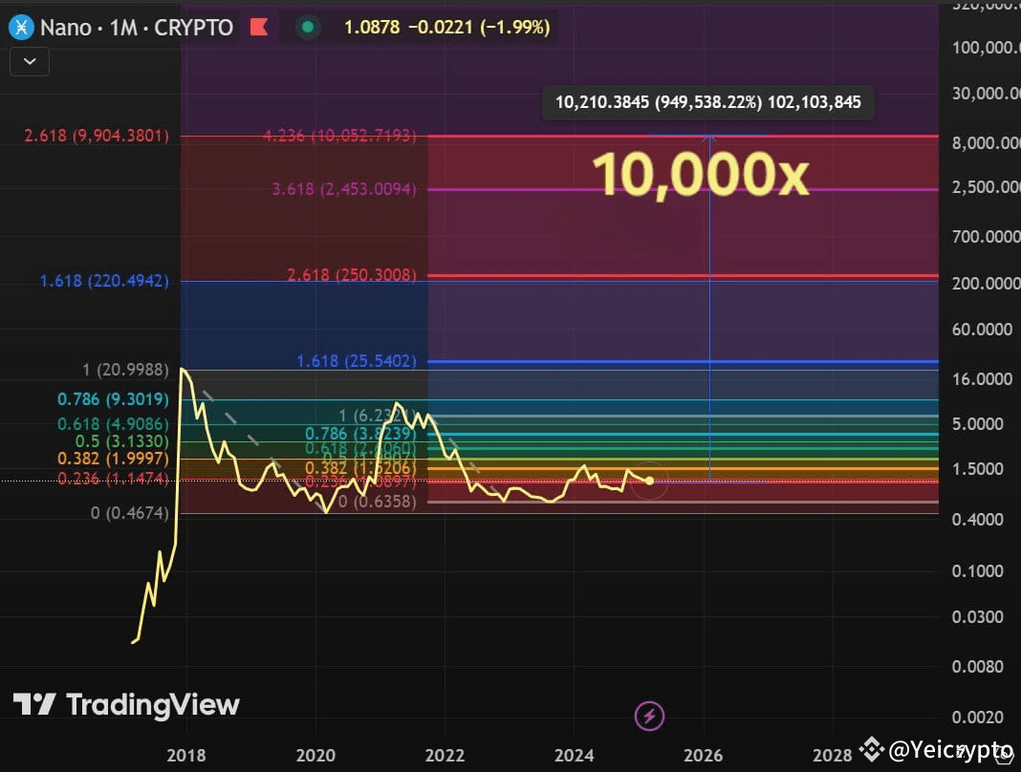Click the measurement tooltip 10,210.3845
The image size is (1021, 772).
pyautogui.click(x=707, y=102)
